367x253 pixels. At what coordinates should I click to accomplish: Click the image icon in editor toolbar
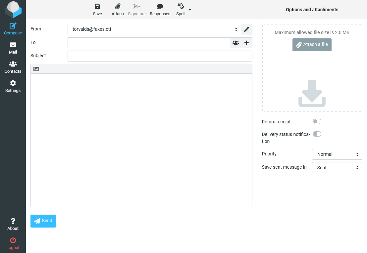pos(36,69)
